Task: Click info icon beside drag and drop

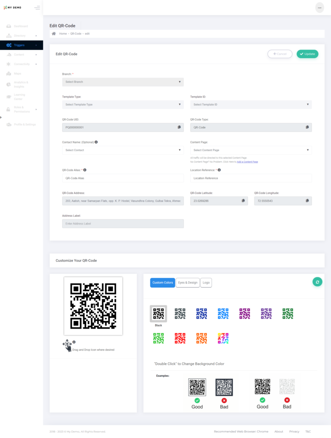Action: tap(74, 342)
